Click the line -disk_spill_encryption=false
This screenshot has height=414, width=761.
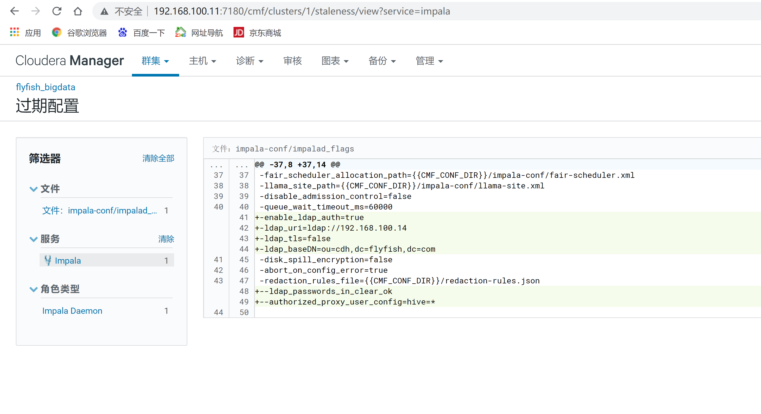tap(326, 260)
